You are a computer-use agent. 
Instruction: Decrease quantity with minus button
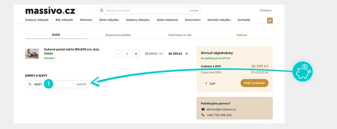[x=118, y=54]
